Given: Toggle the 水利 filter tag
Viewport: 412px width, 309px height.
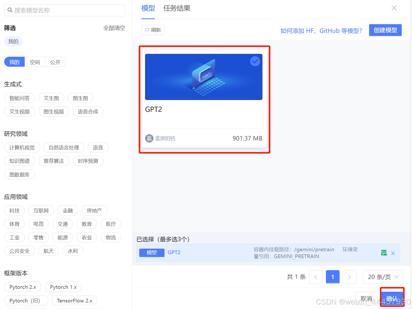Looking at the screenshot, I should 73,251.
